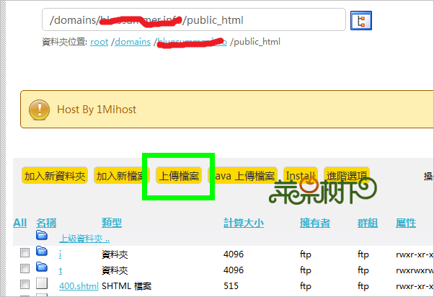Select all files via the All link

click(20, 223)
